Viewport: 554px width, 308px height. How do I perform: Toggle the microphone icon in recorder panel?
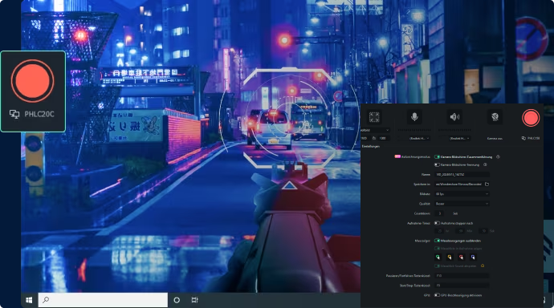point(414,117)
